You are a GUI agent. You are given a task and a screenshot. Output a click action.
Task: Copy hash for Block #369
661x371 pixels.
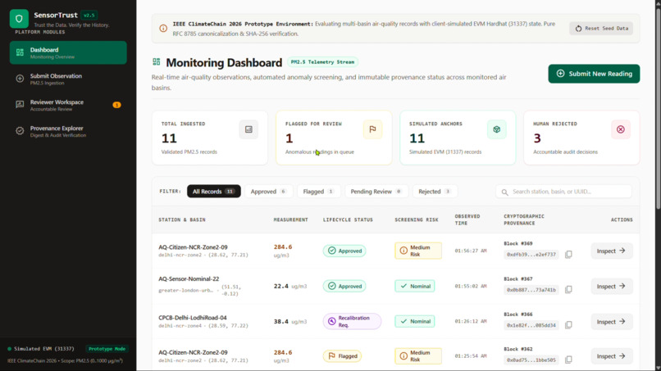568,255
